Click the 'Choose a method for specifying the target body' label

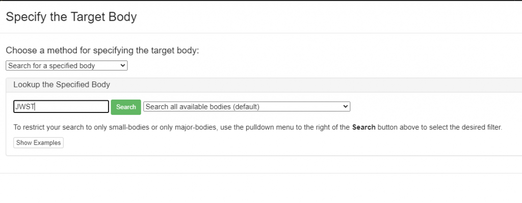(x=102, y=51)
